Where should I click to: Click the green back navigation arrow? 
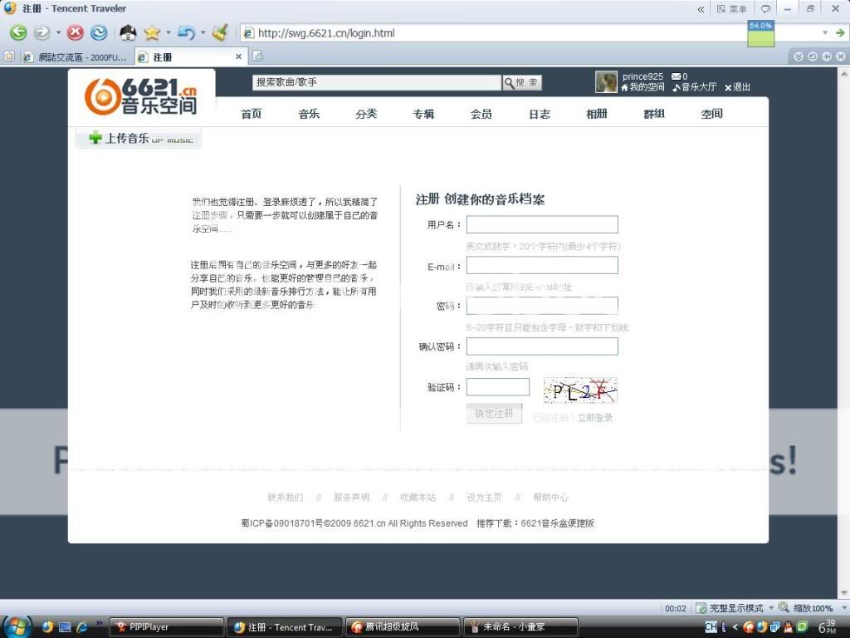point(18,33)
